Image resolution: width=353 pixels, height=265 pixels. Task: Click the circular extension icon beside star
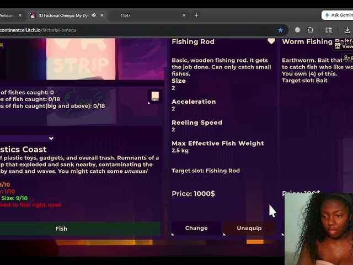[297, 30]
